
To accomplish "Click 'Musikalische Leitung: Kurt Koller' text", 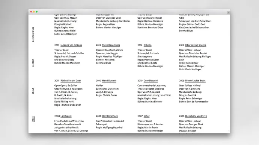I will pyautogui.click(x=113, y=21).
